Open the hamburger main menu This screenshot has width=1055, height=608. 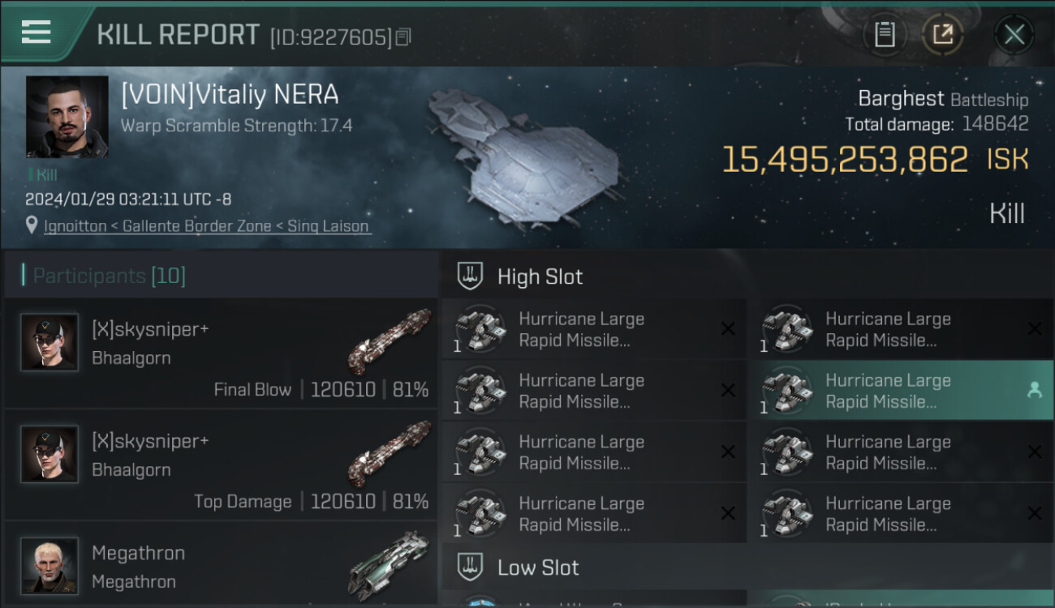coord(37,33)
